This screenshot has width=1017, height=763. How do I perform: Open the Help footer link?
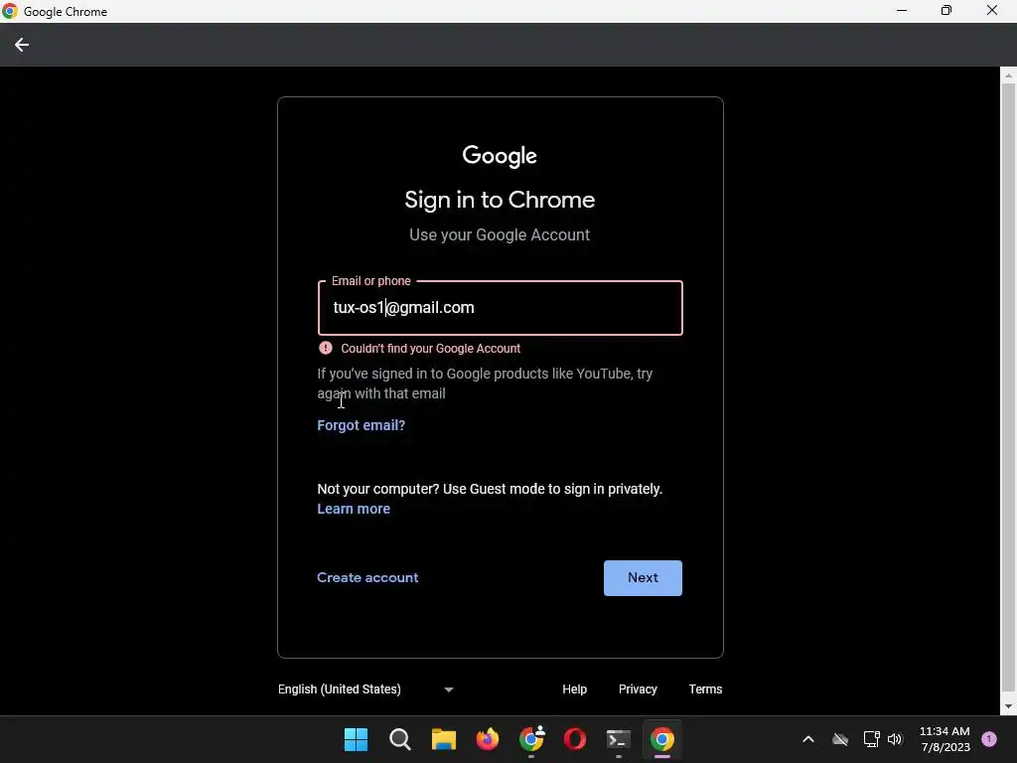tap(574, 689)
